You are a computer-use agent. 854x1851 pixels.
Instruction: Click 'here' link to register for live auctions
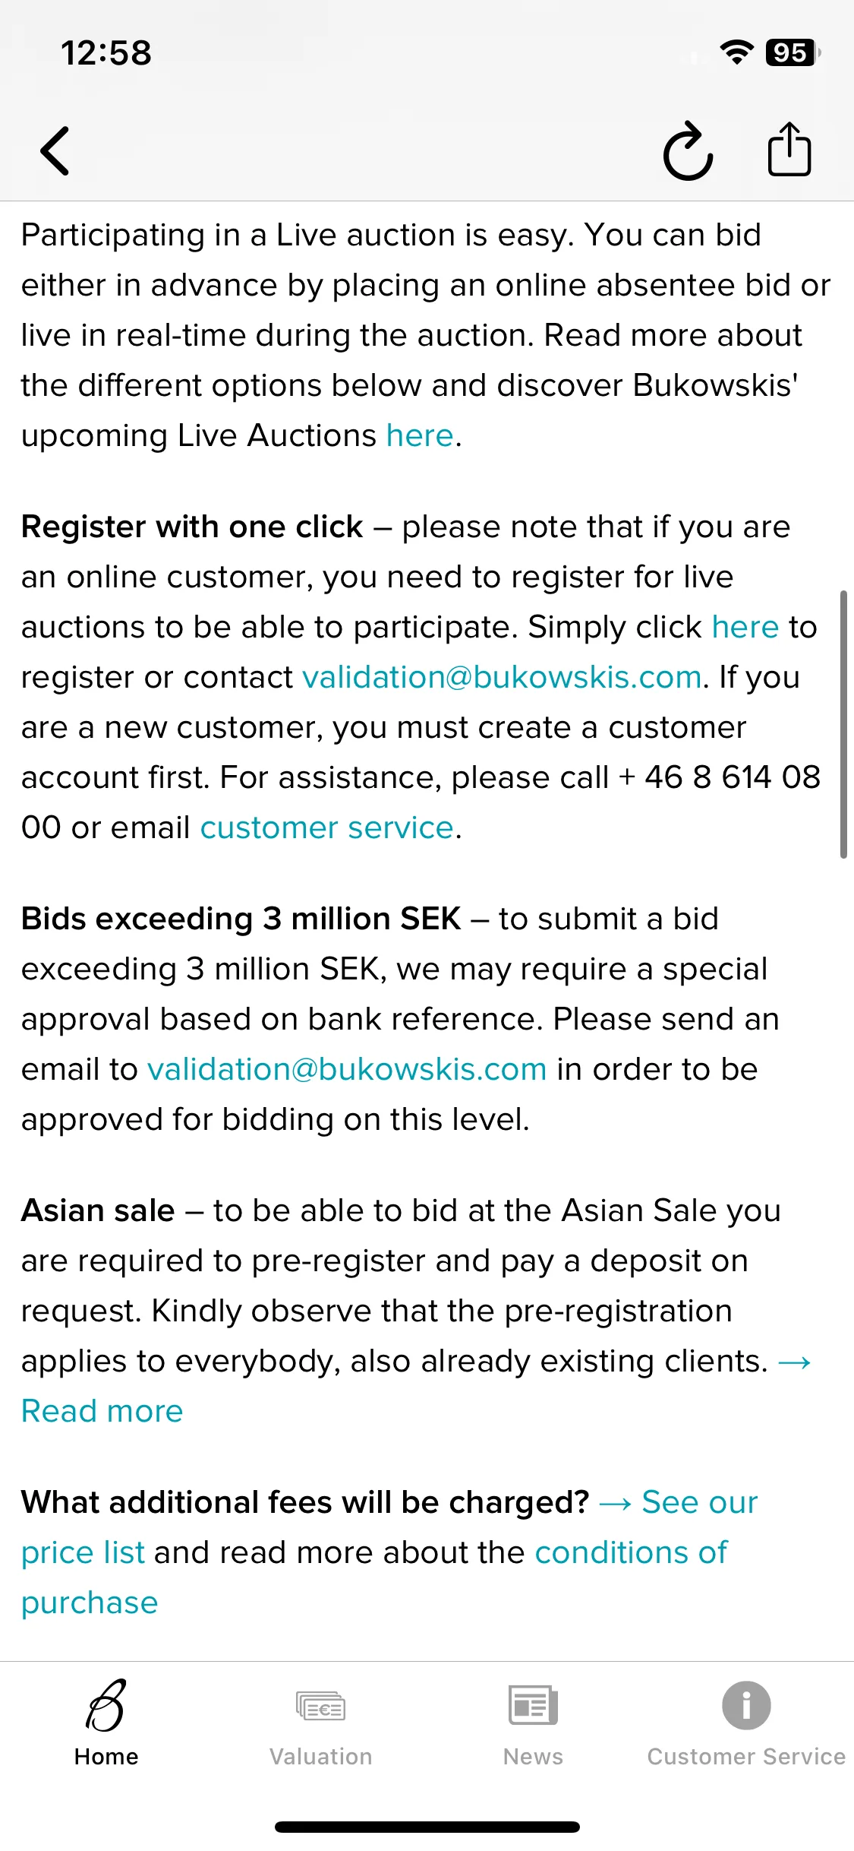click(745, 628)
